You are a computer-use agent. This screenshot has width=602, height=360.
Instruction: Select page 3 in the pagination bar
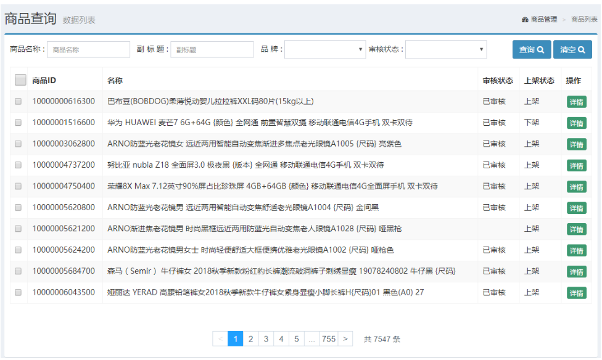click(265, 339)
